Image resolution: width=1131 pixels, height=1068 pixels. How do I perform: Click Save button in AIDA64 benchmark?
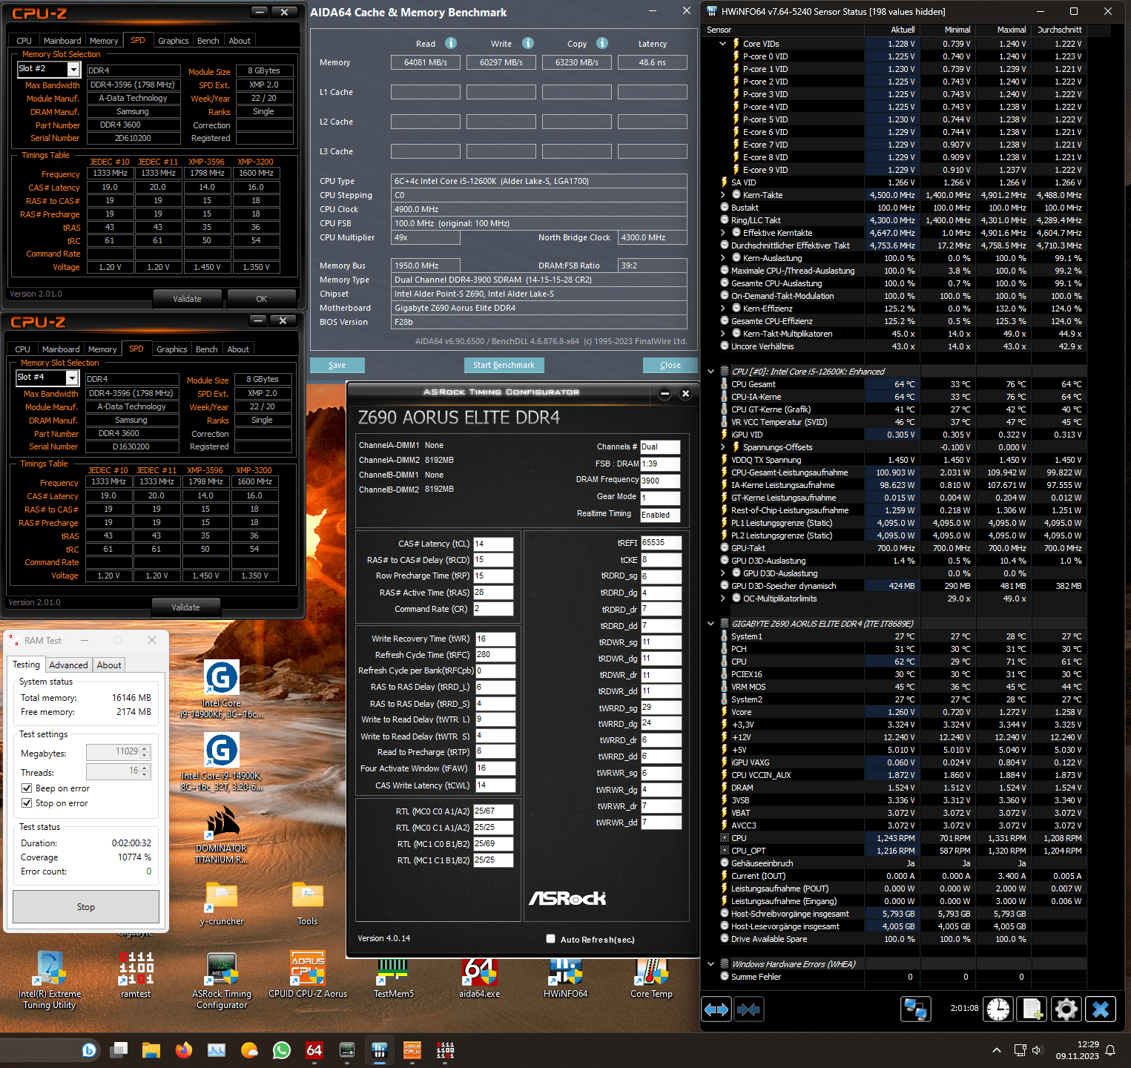[337, 365]
